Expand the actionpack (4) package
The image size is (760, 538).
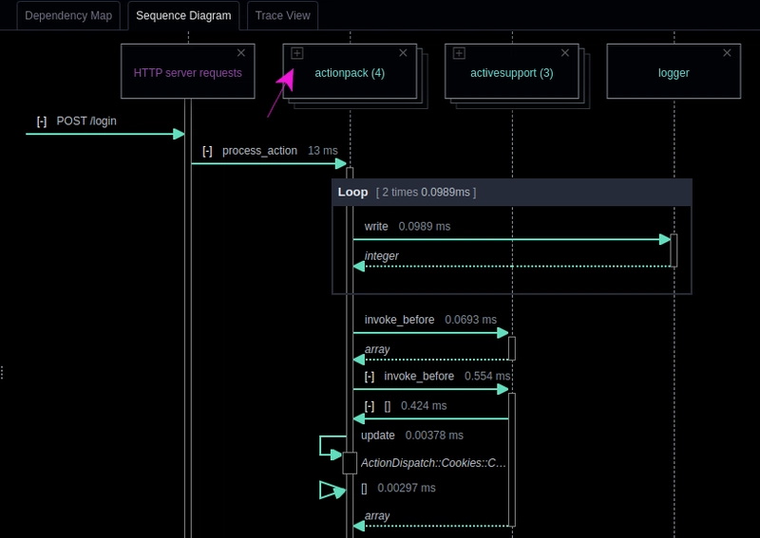click(297, 53)
